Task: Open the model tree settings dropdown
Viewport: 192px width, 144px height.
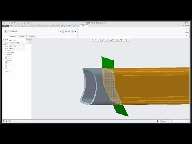Action: point(27,42)
